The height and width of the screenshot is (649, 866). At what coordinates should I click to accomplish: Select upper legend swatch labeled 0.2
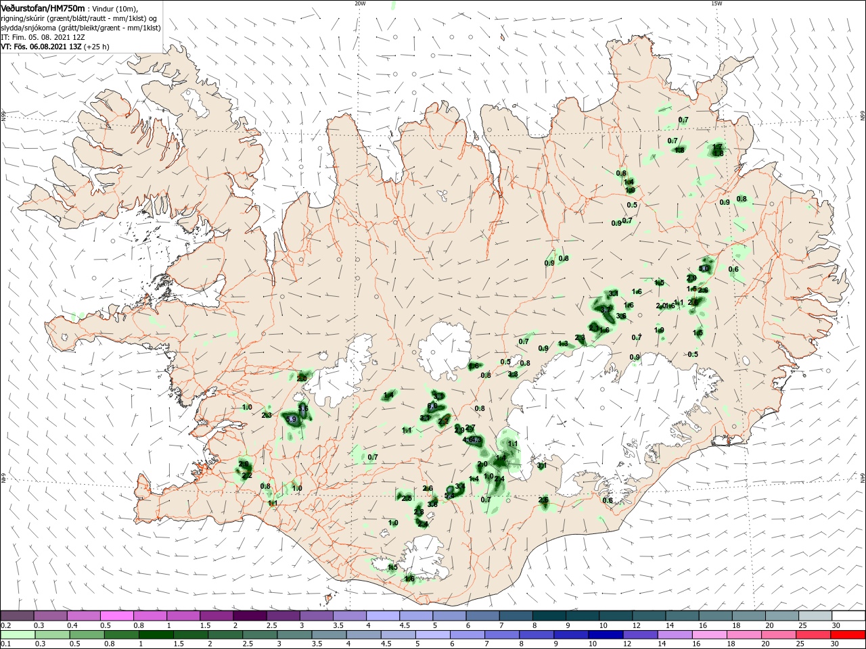(18, 615)
